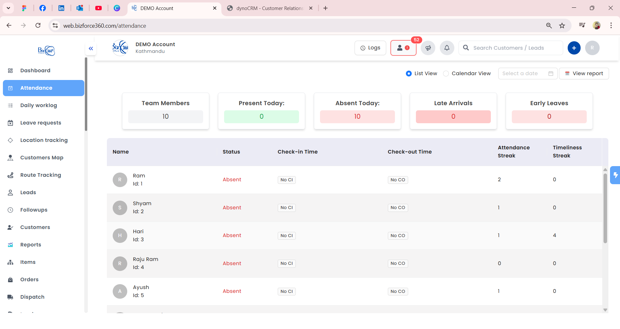The height and width of the screenshot is (329, 620).
Task: Open the Customers Map view
Action: (x=41, y=157)
